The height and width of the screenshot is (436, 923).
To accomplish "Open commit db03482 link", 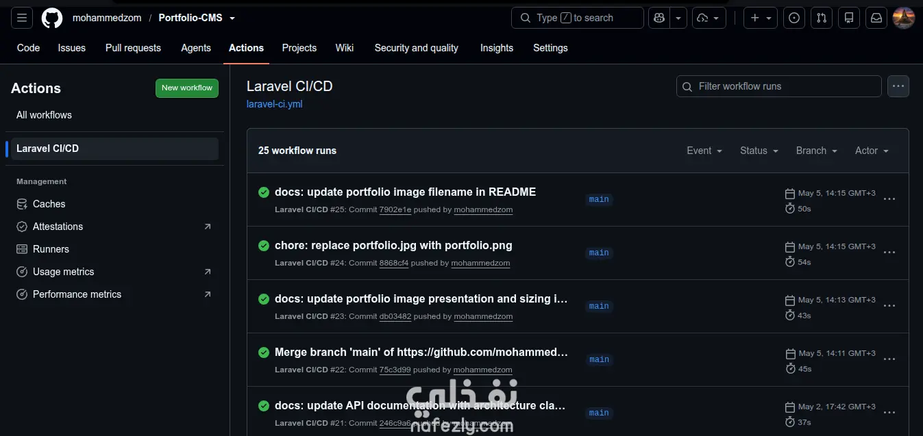I will [x=395, y=316].
